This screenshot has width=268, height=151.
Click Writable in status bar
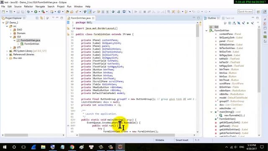(160, 140)
